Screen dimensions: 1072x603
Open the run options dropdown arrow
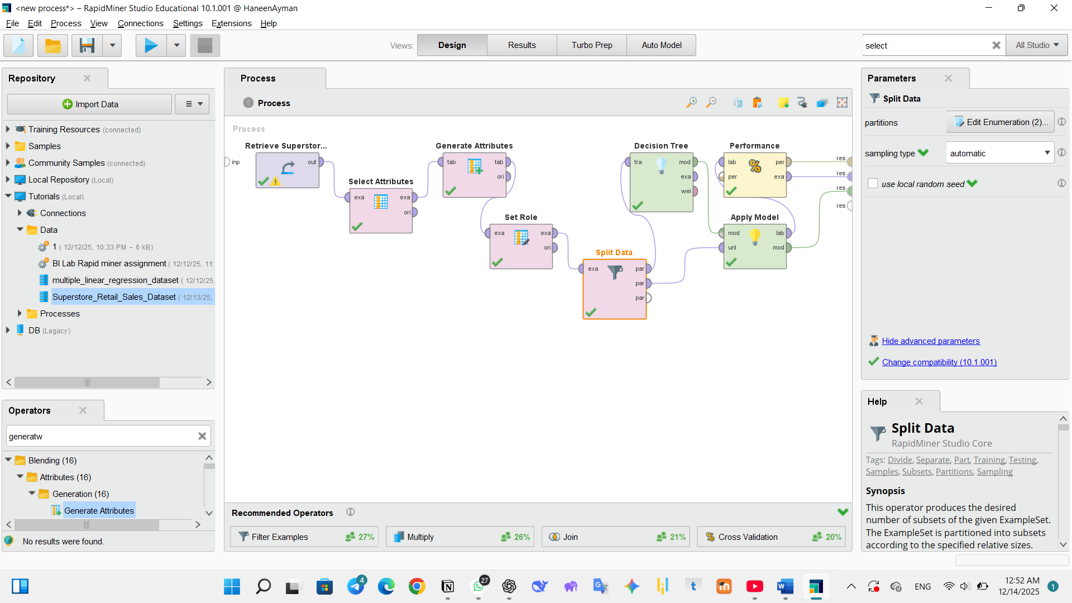point(176,45)
